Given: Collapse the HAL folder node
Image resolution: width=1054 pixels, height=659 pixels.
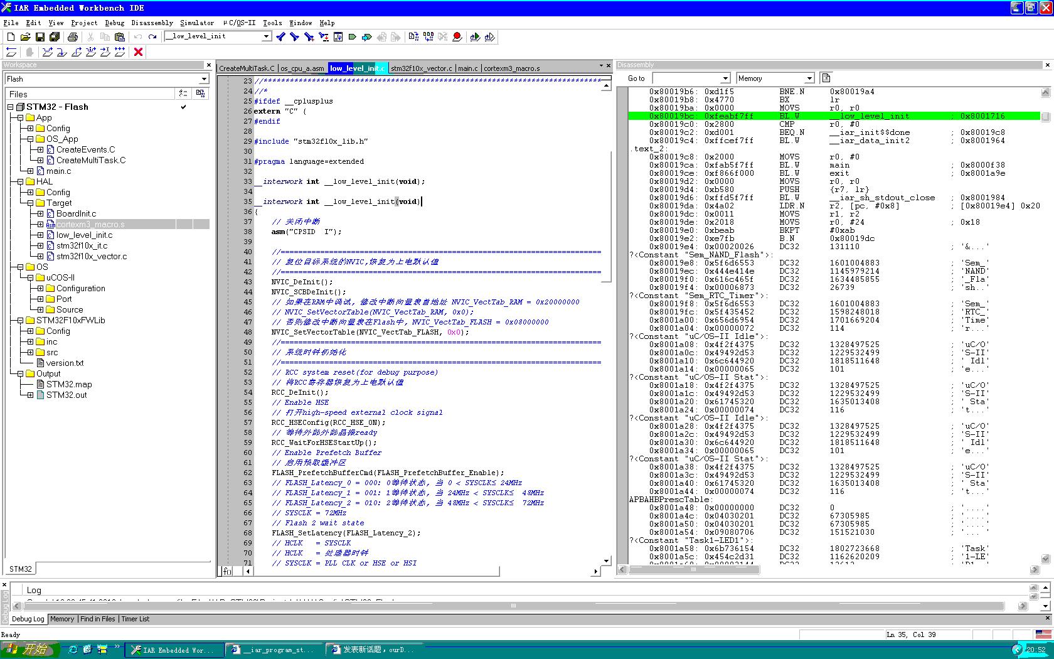Looking at the screenshot, I should (x=21, y=182).
